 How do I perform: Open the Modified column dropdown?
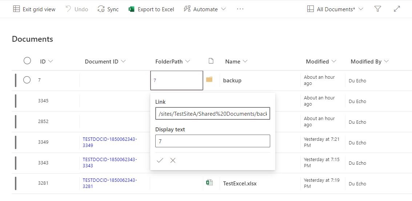334,61
